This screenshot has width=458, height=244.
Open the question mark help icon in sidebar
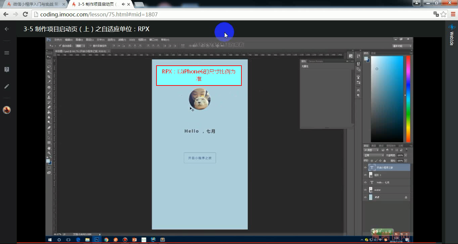click(x=7, y=69)
